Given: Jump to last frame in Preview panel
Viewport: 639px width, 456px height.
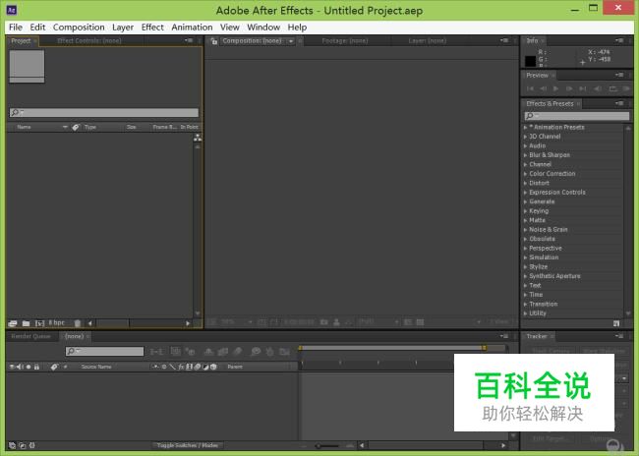Looking at the screenshot, I should point(583,88).
